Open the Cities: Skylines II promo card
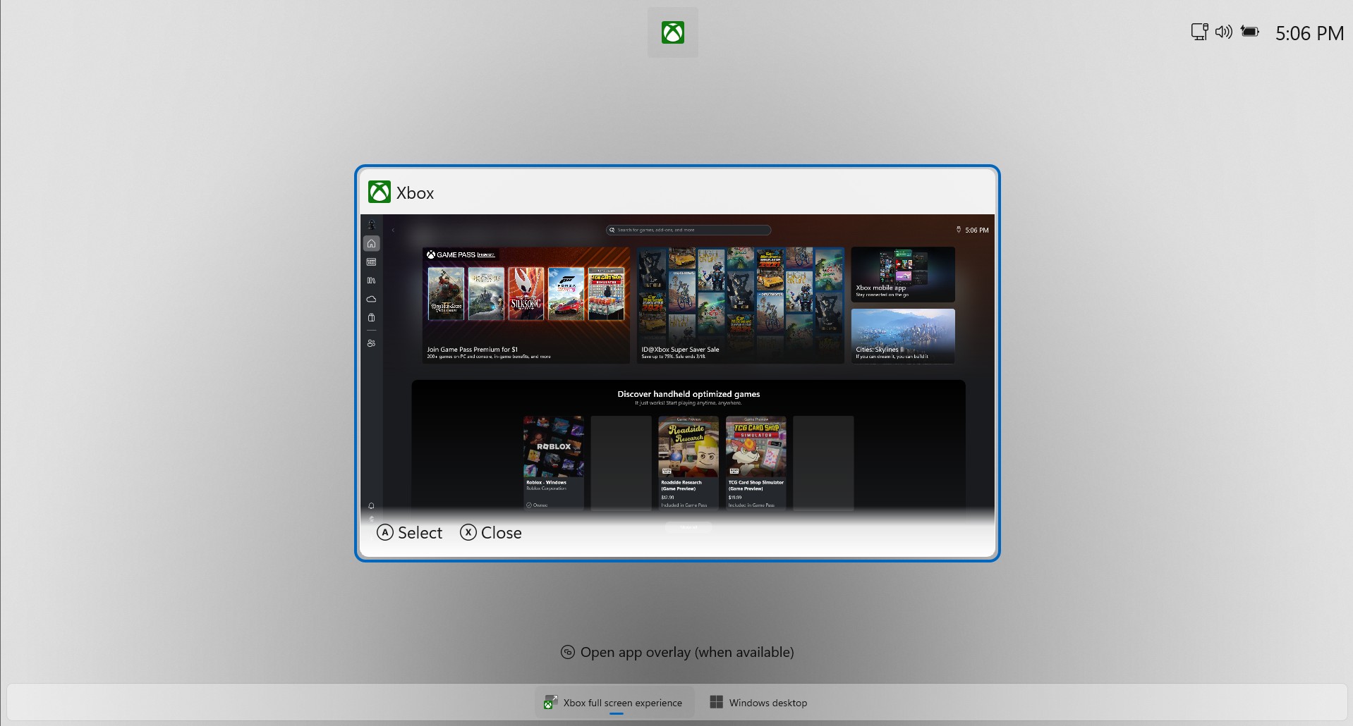Viewport: 1353px width, 726px height. coord(902,336)
